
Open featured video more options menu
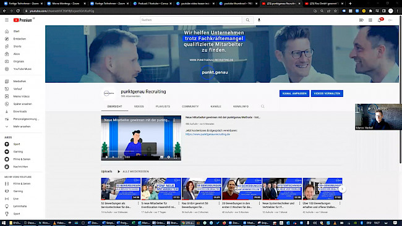(174, 120)
